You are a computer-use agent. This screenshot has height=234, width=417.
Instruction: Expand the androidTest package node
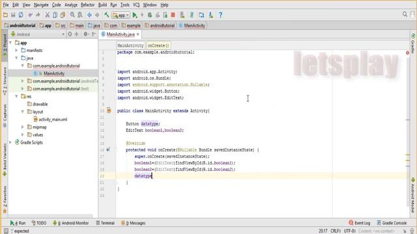click(23, 81)
